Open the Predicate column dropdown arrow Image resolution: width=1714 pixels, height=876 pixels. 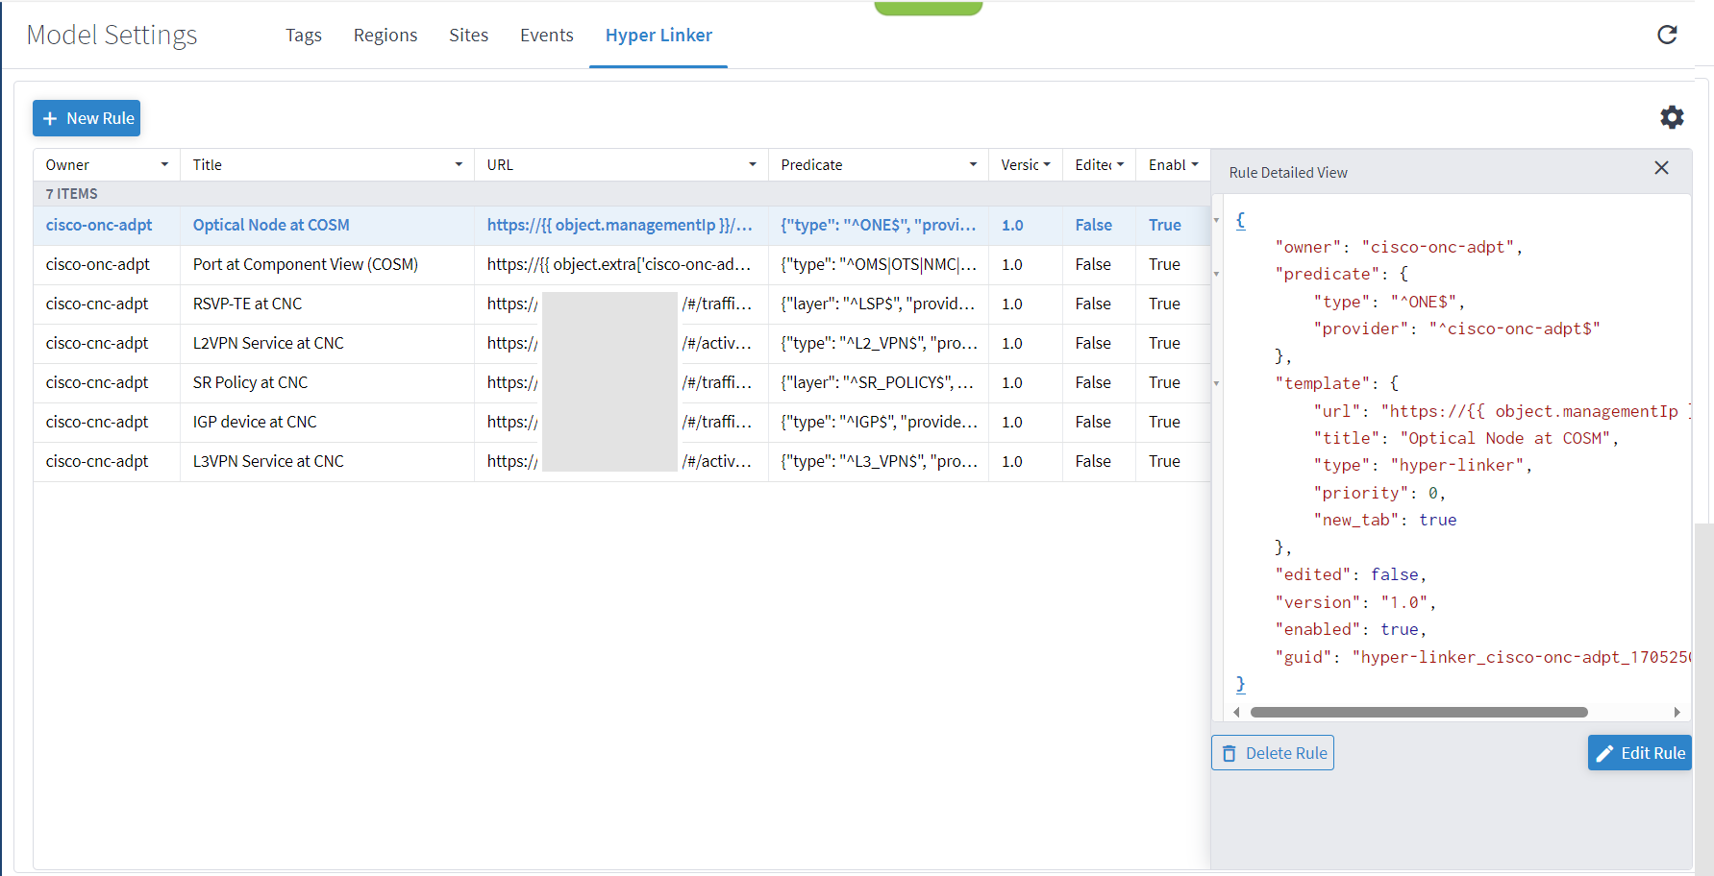click(973, 165)
